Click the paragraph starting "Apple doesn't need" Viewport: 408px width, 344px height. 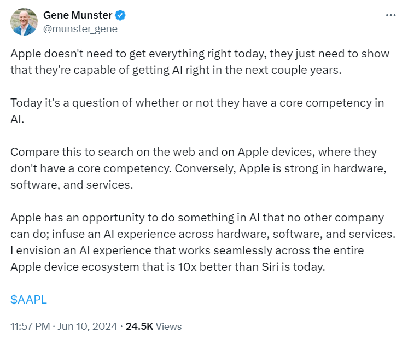point(200,62)
